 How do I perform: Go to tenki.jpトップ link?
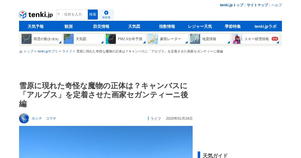232,5
